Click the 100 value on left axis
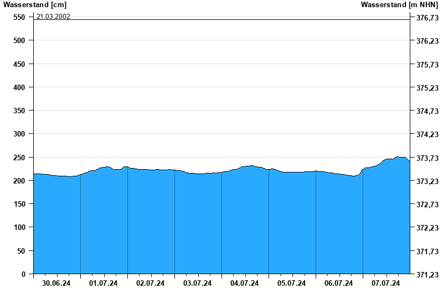Screen dimensions: 443x304 tap(19, 227)
